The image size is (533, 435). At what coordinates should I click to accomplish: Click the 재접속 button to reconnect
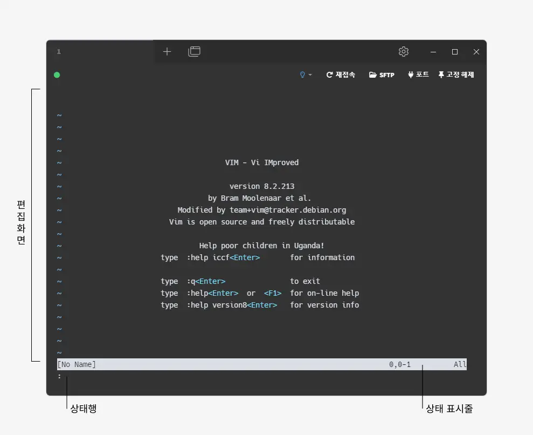tap(341, 74)
